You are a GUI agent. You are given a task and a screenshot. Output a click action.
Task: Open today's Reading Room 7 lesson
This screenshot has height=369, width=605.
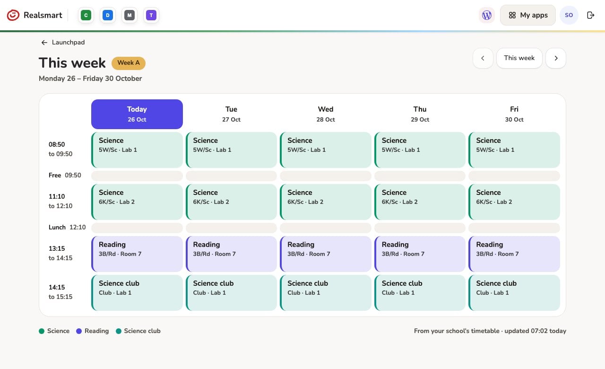tap(137, 254)
